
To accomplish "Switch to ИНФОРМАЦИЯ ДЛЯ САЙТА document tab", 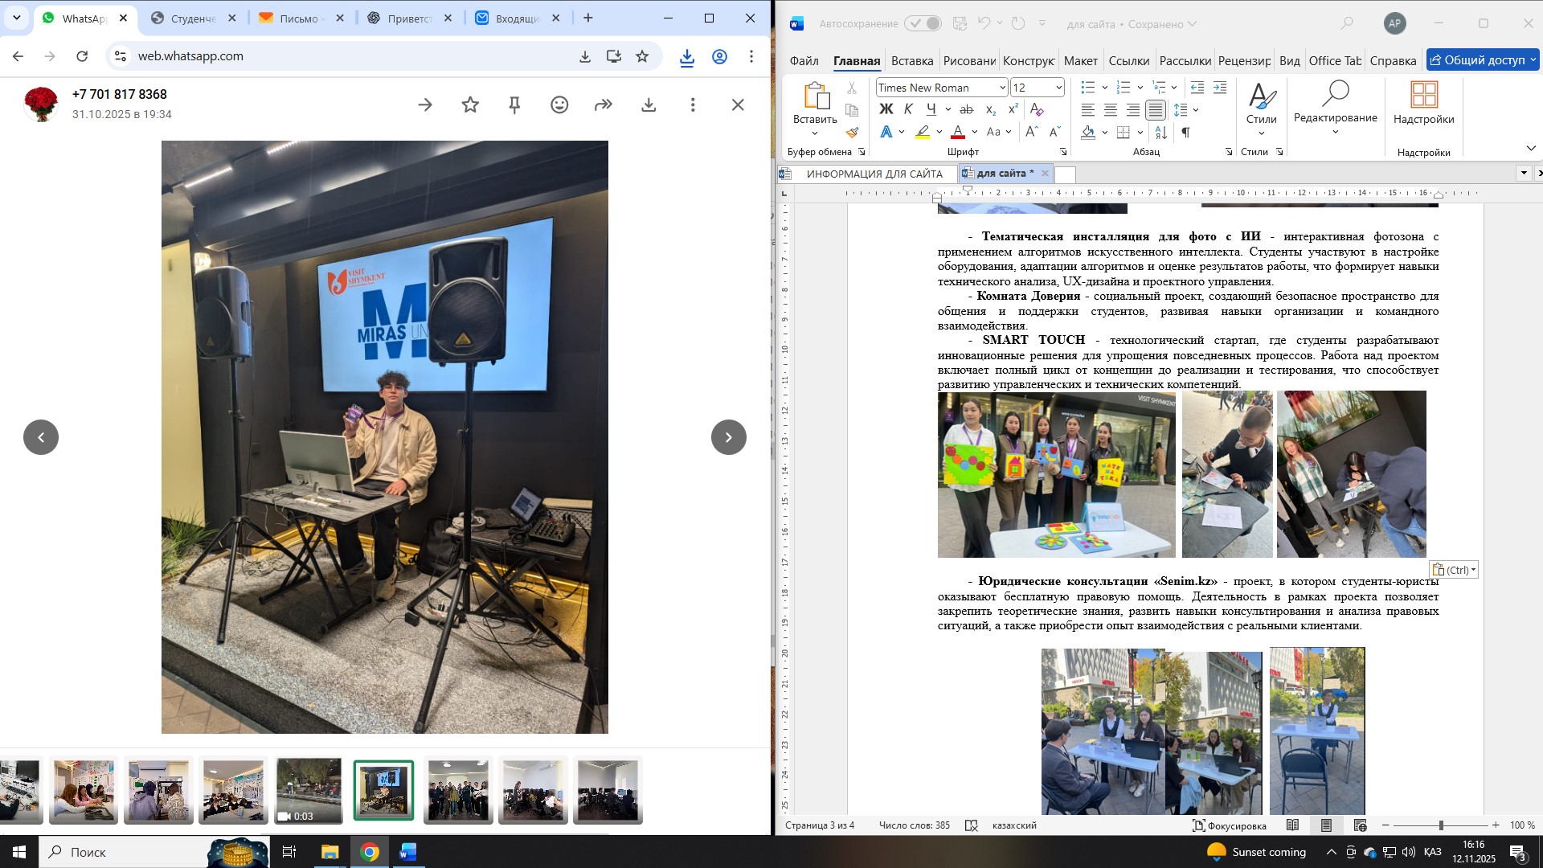I will pyautogui.click(x=874, y=174).
